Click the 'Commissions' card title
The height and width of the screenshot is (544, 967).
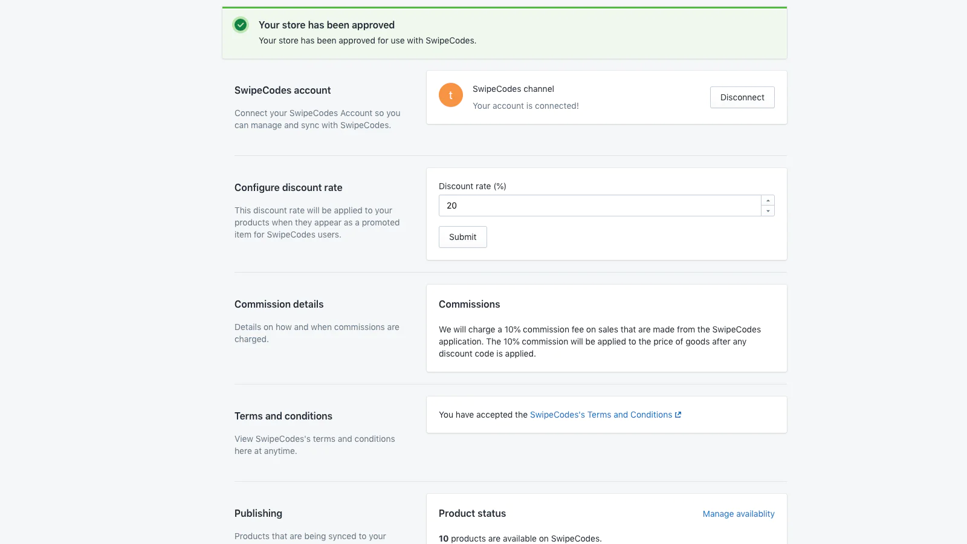(x=470, y=304)
